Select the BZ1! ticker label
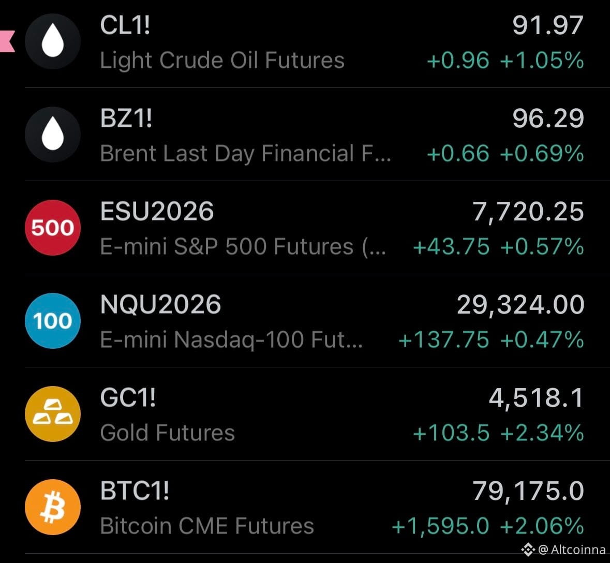 pos(126,118)
